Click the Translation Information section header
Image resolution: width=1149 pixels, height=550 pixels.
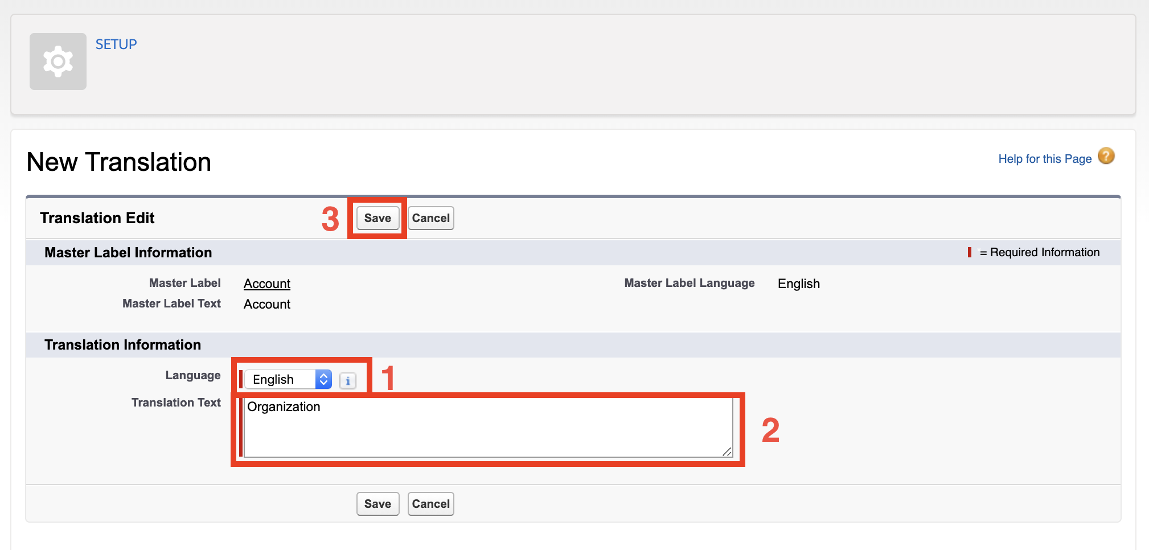[122, 344]
